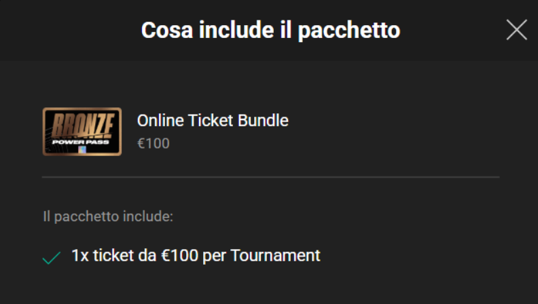Click the green checkmark icon
Image resolution: width=538 pixels, height=304 pixels.
click(52, 258)
